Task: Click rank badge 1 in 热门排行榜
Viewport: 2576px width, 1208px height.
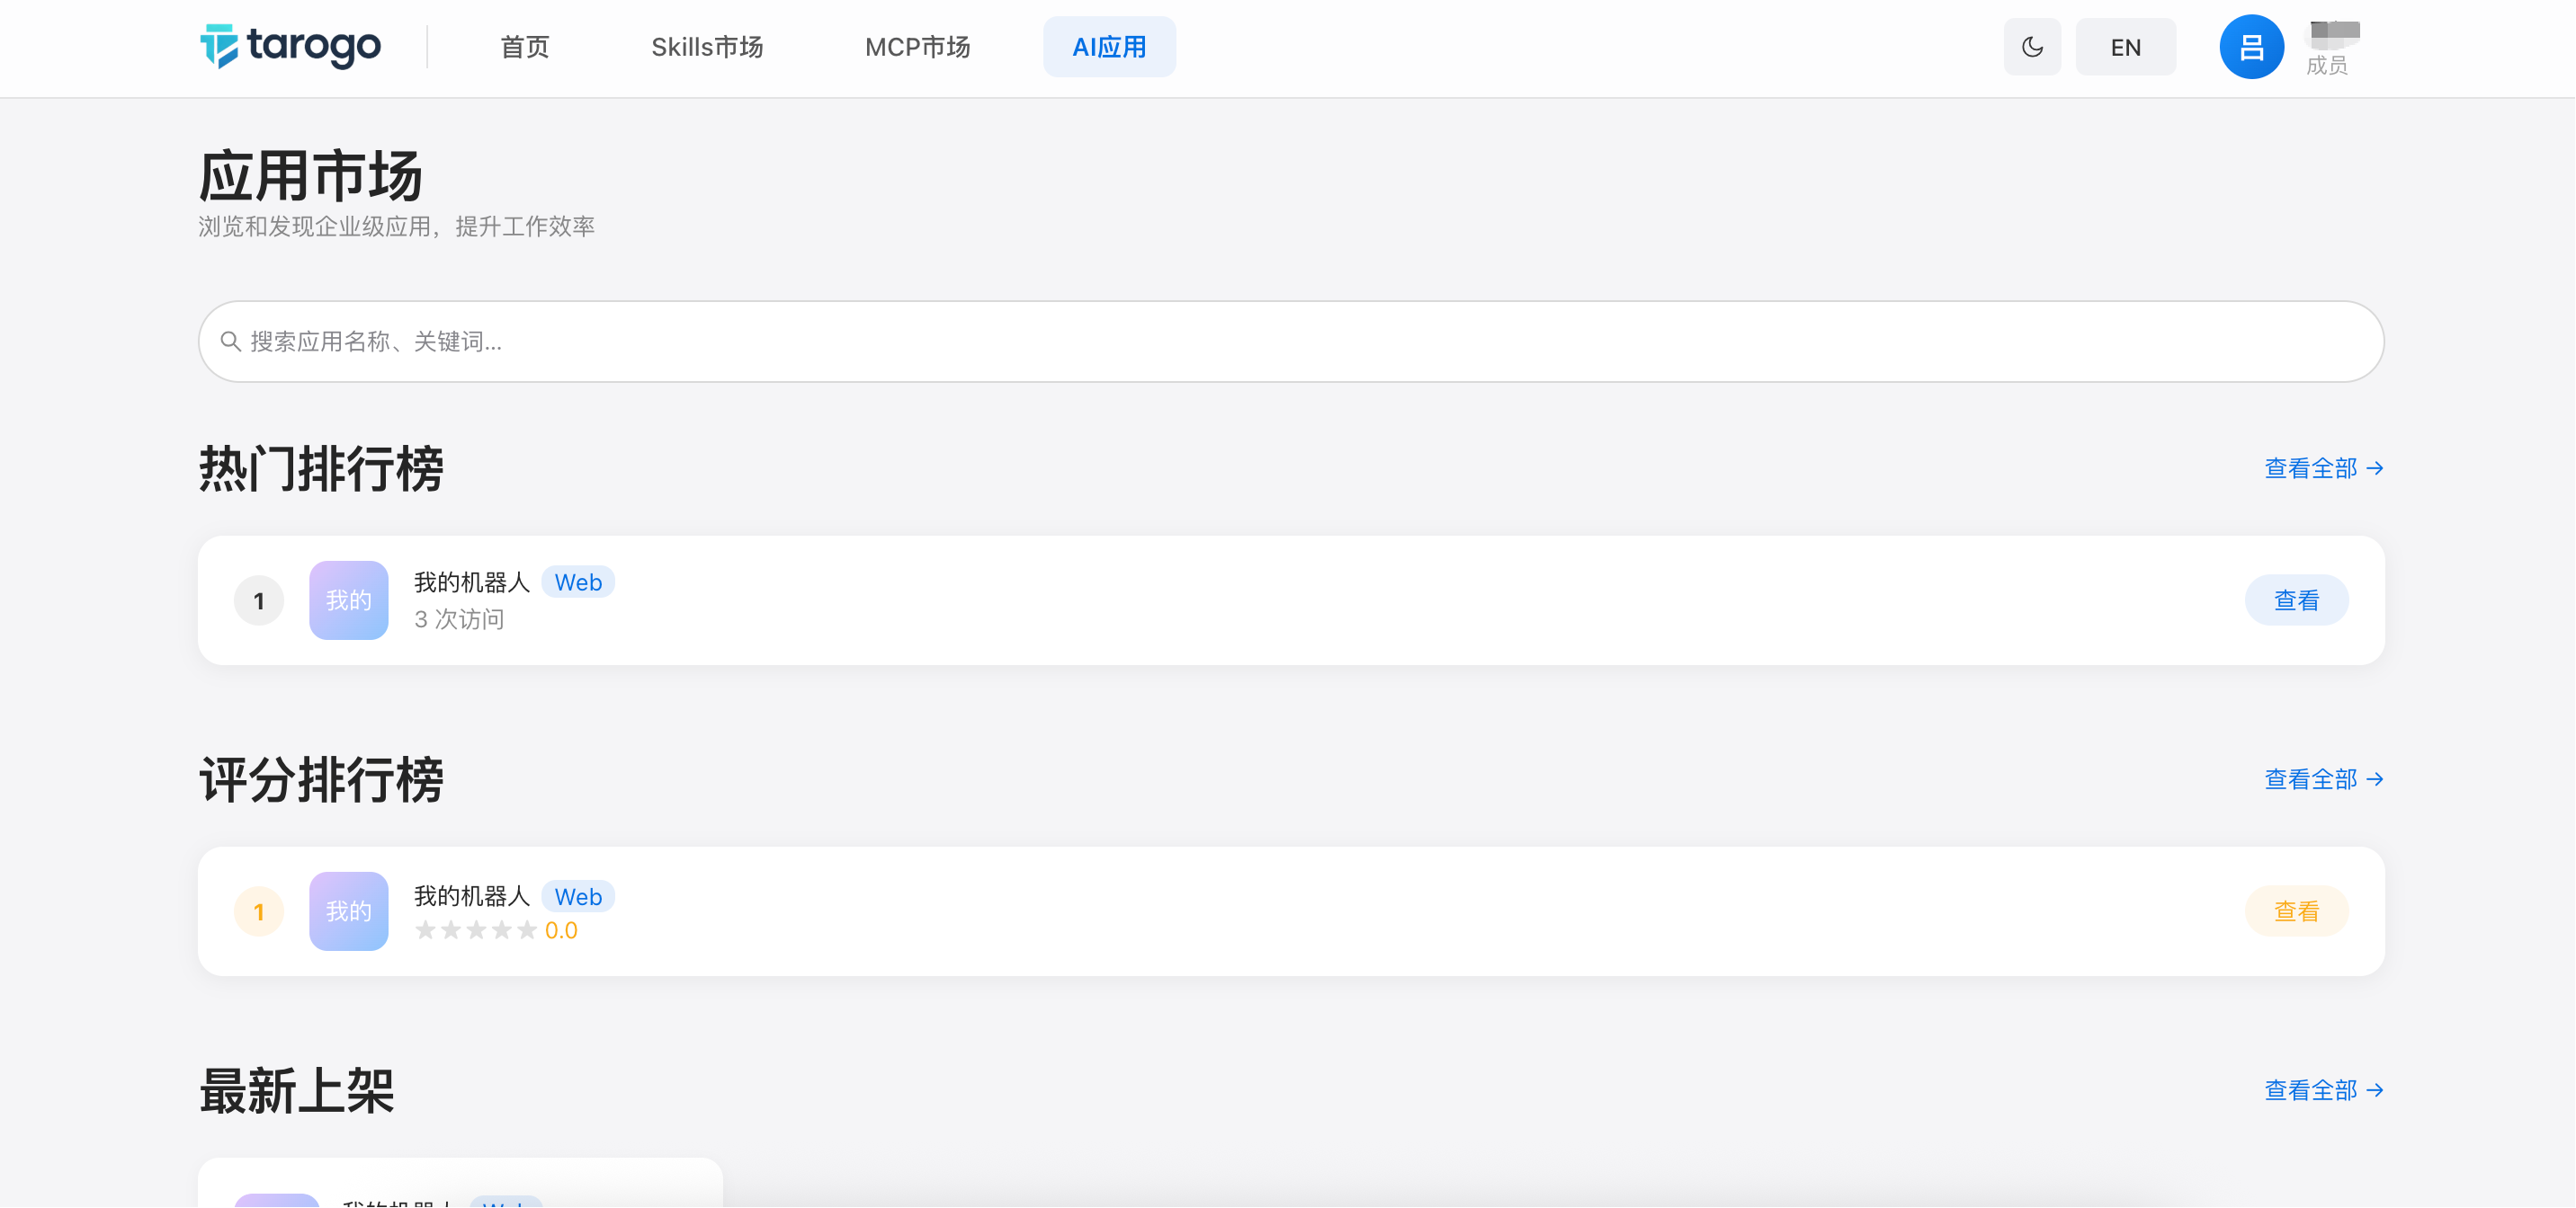Action: click(x=259, y=600)
